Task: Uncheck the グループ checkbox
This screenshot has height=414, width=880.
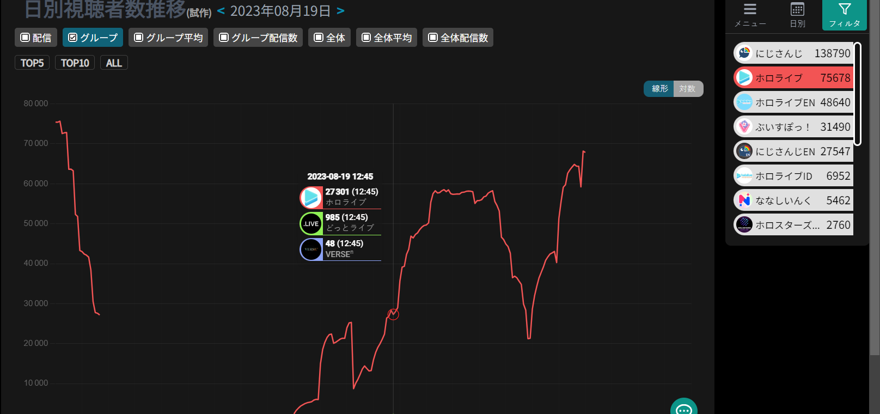Action: pyautogui.click(x=93, y=38)
